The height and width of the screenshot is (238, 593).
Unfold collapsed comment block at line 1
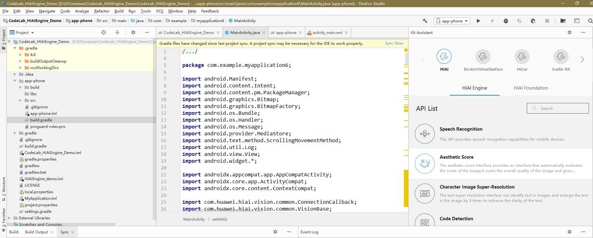tap(180, 52)
